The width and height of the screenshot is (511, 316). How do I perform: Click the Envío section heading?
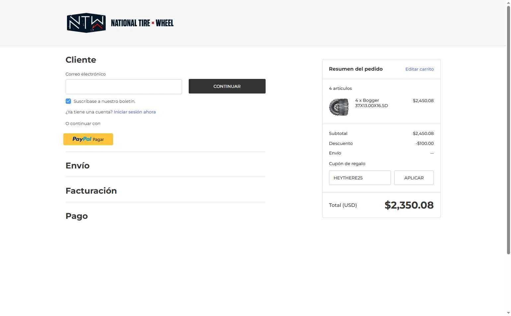coord(78,165)
